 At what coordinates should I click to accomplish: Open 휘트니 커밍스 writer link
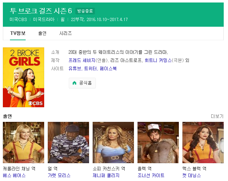point(158,60)
